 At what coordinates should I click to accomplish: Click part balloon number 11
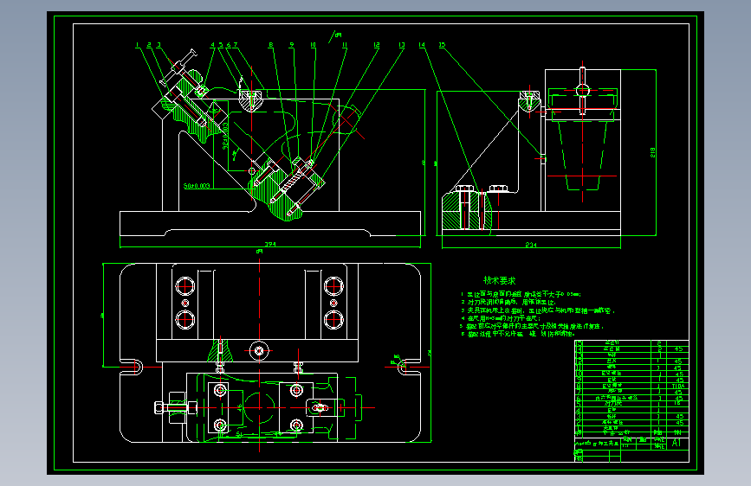tap(345, 45)
